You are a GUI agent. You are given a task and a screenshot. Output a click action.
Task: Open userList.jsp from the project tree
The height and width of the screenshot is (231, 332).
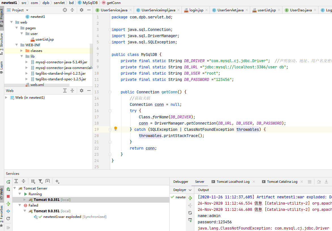pyautogui.click(x=44, y=39)
